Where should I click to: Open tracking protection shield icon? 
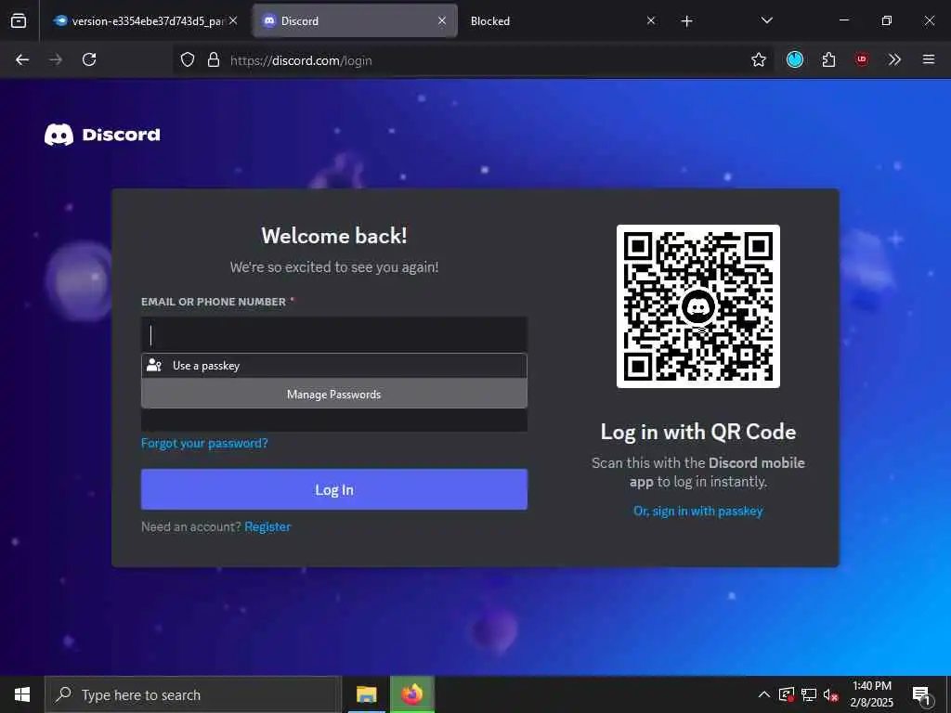(188, 60)
